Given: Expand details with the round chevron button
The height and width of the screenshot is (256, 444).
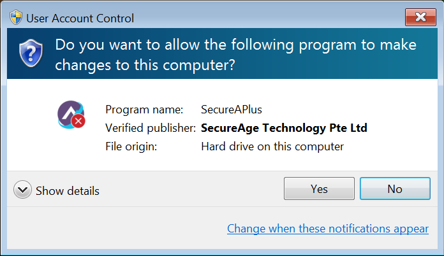Looking at the screenshot, I should click(x=22, y=189).
